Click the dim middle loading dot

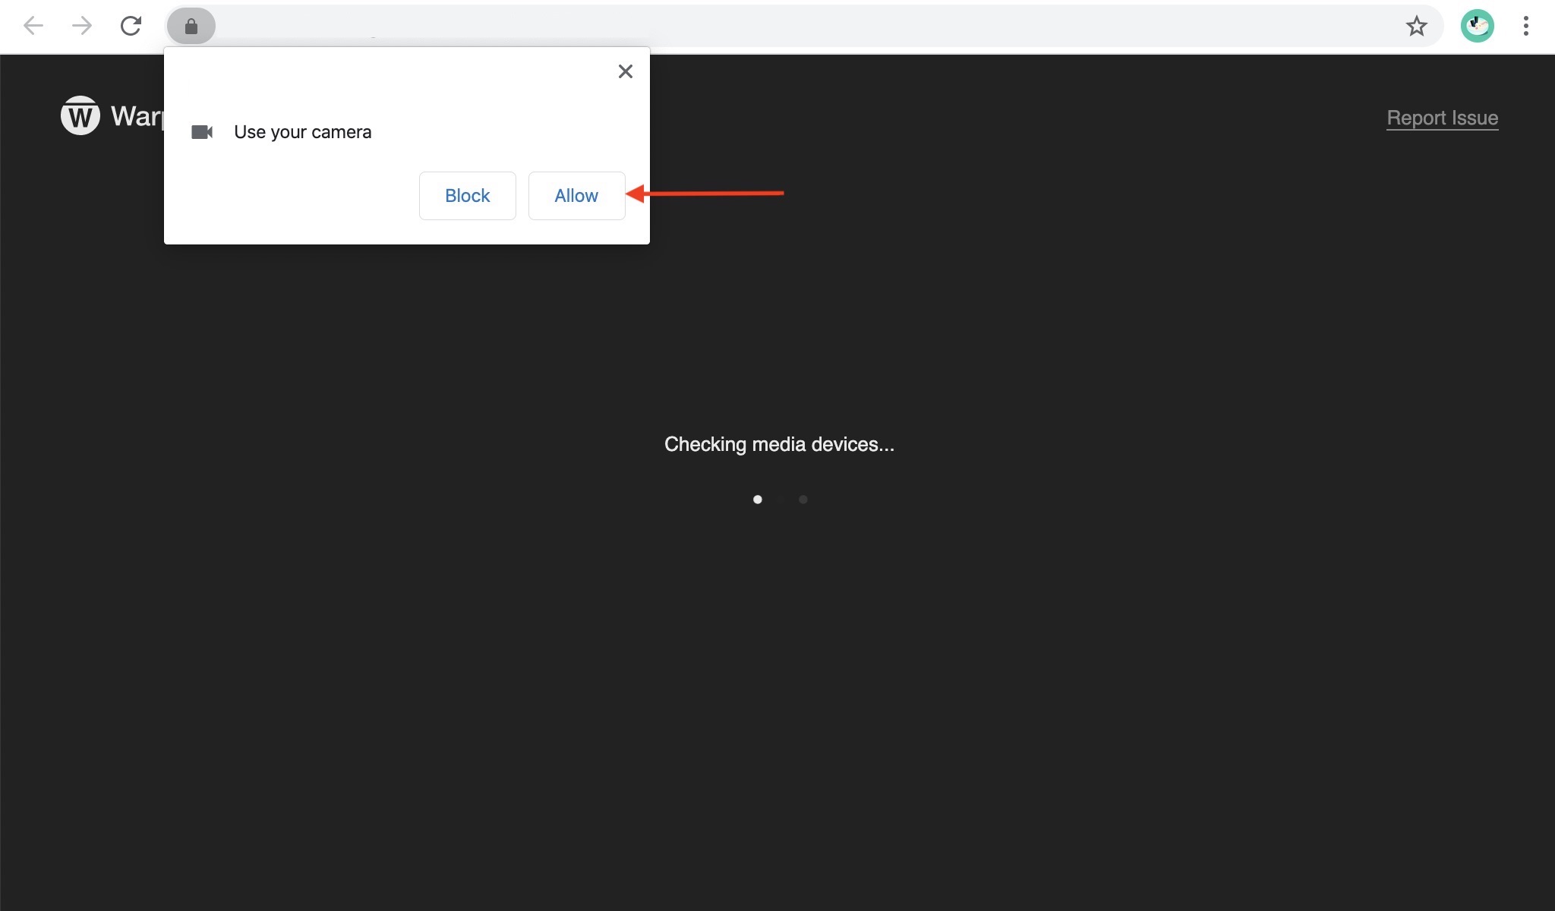(780, 500)
